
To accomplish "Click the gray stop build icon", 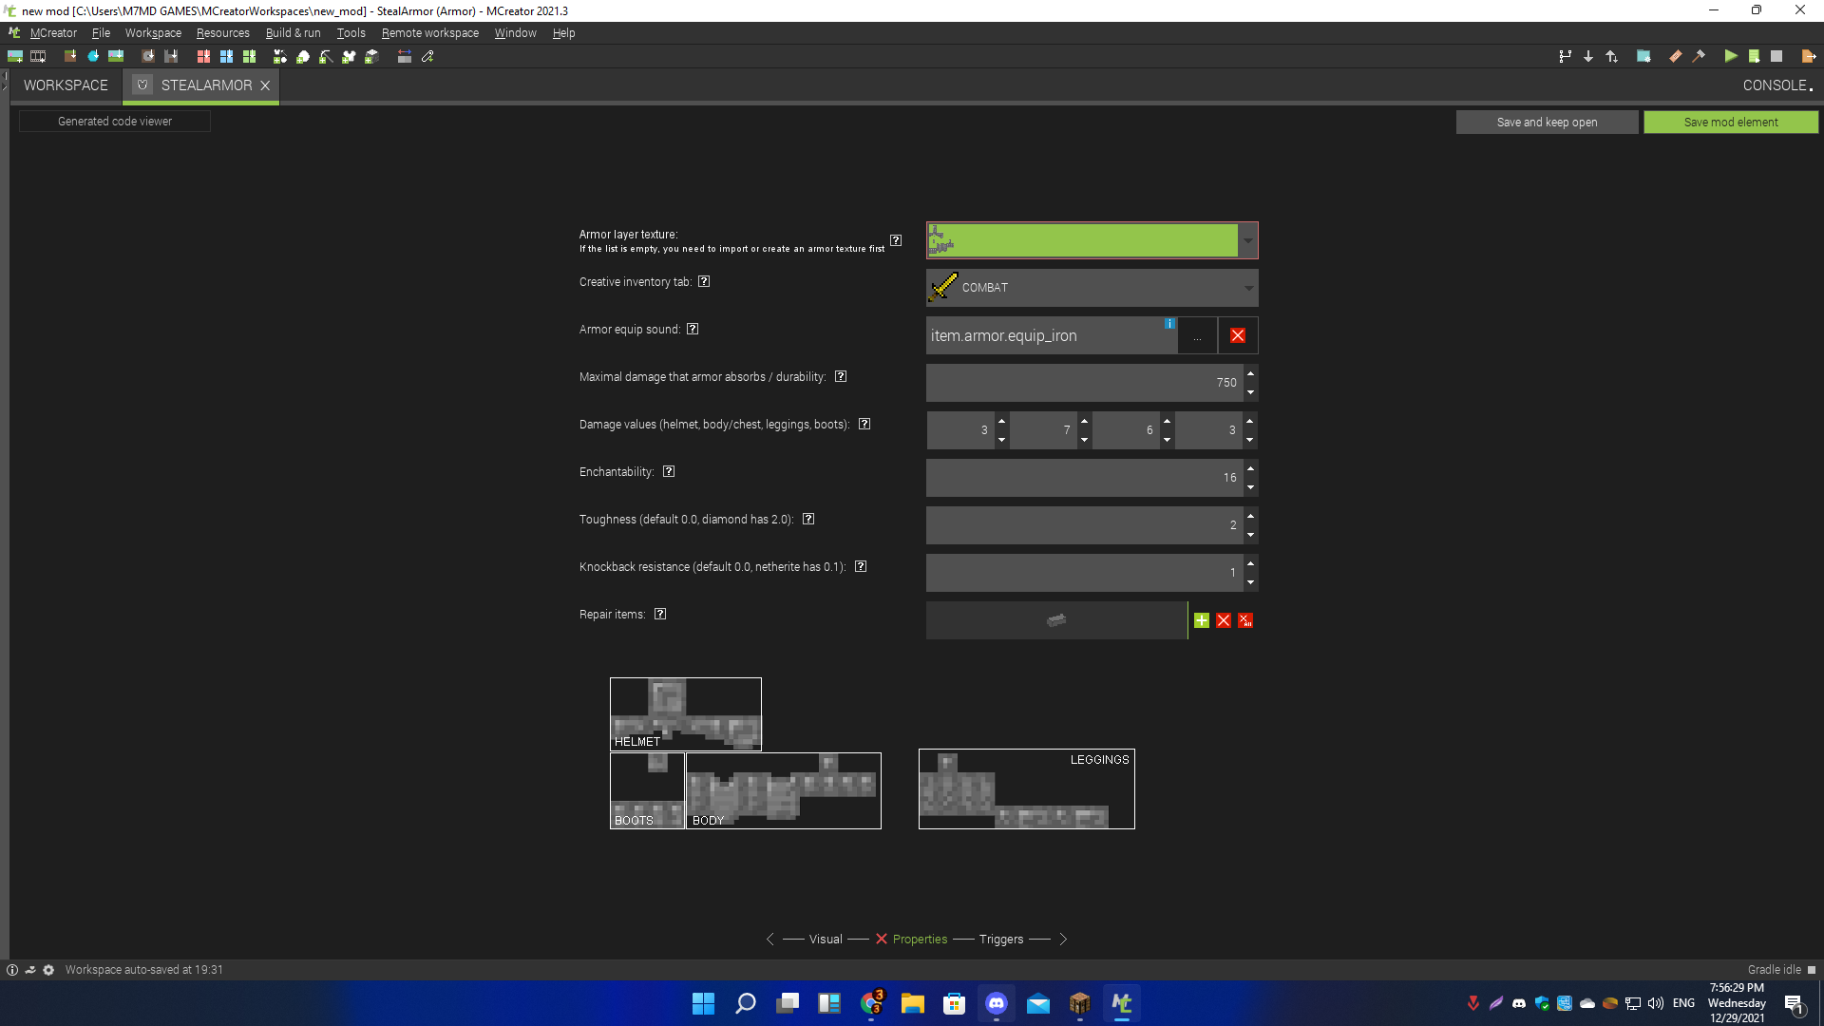I will point(1776,57).
